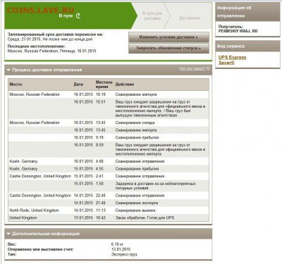Select the "Заказ обработан: Готов для UPS" row
The image size is (282, 264).
(x=109, y=218)
